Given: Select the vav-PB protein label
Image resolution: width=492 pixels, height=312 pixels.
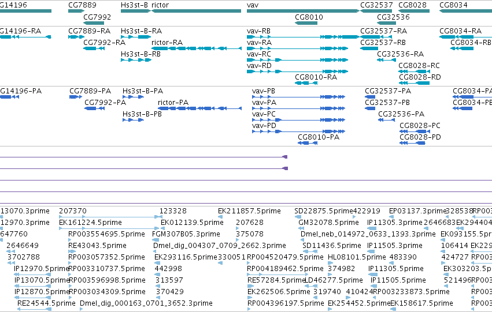Looking at the screenshot, I should pyautogui.click(x=263, y=91).
